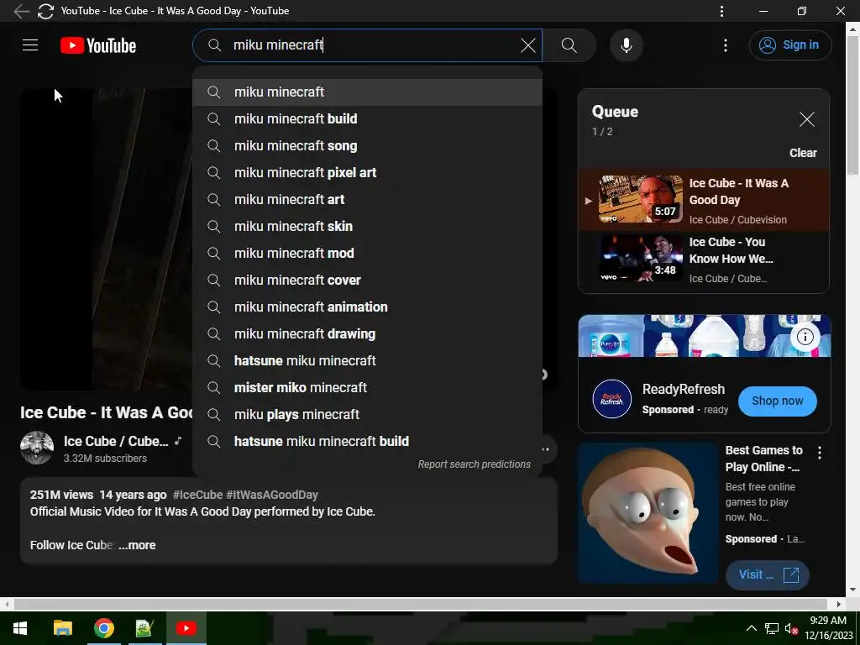860x645 pixels.
Task: Open 'Best Games to Play Online' ad title
Action: click(x=763, y=459)
